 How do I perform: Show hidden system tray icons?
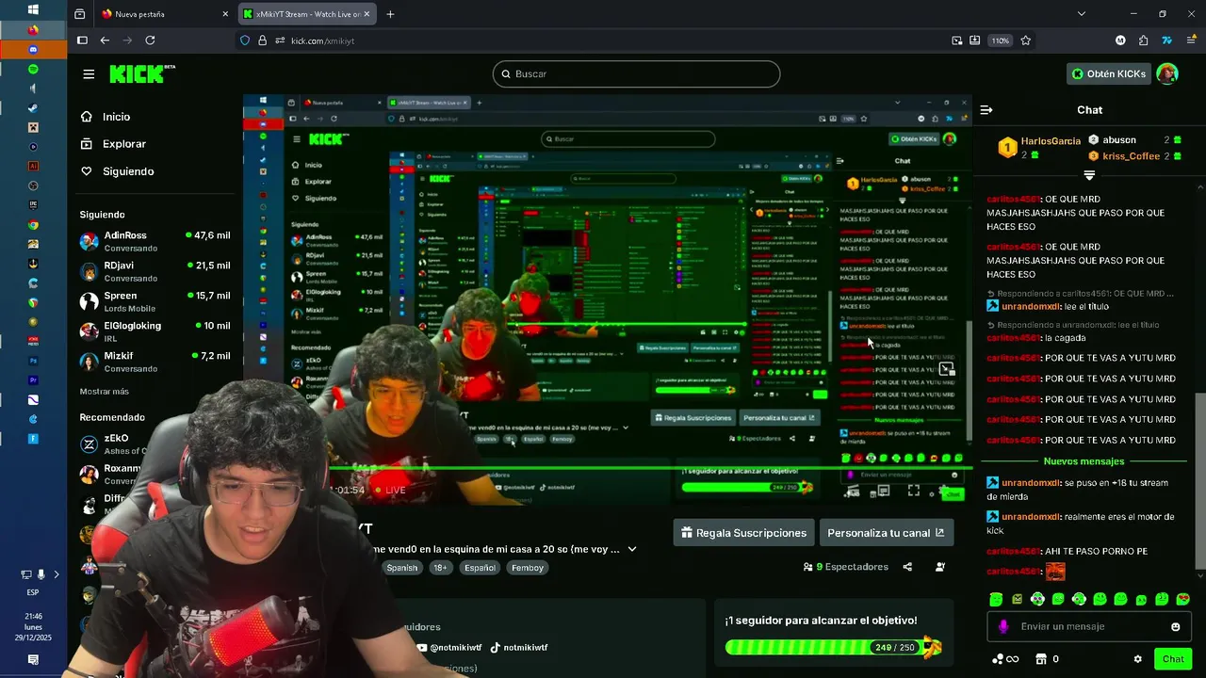[57, 574]
